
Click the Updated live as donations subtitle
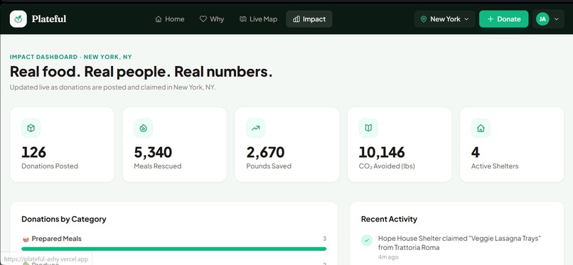tap(112, 87)
